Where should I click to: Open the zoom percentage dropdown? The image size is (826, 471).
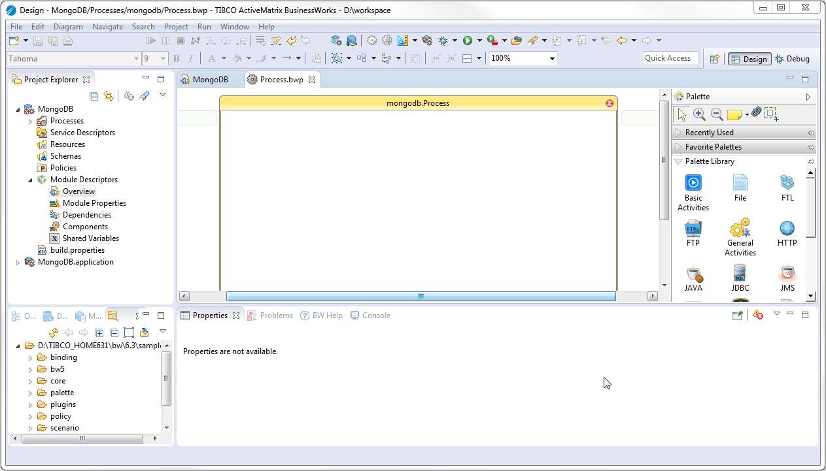[x=553, y=59]
